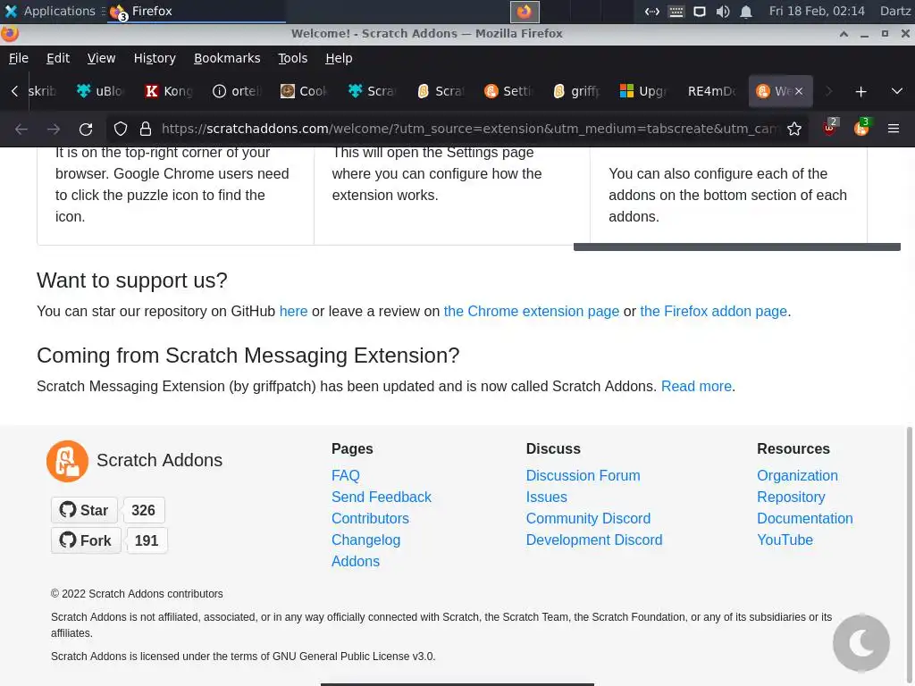Click the forward navigation arrow

54,129
